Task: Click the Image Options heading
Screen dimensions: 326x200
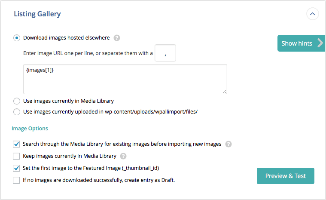Action: coord(30,129)
